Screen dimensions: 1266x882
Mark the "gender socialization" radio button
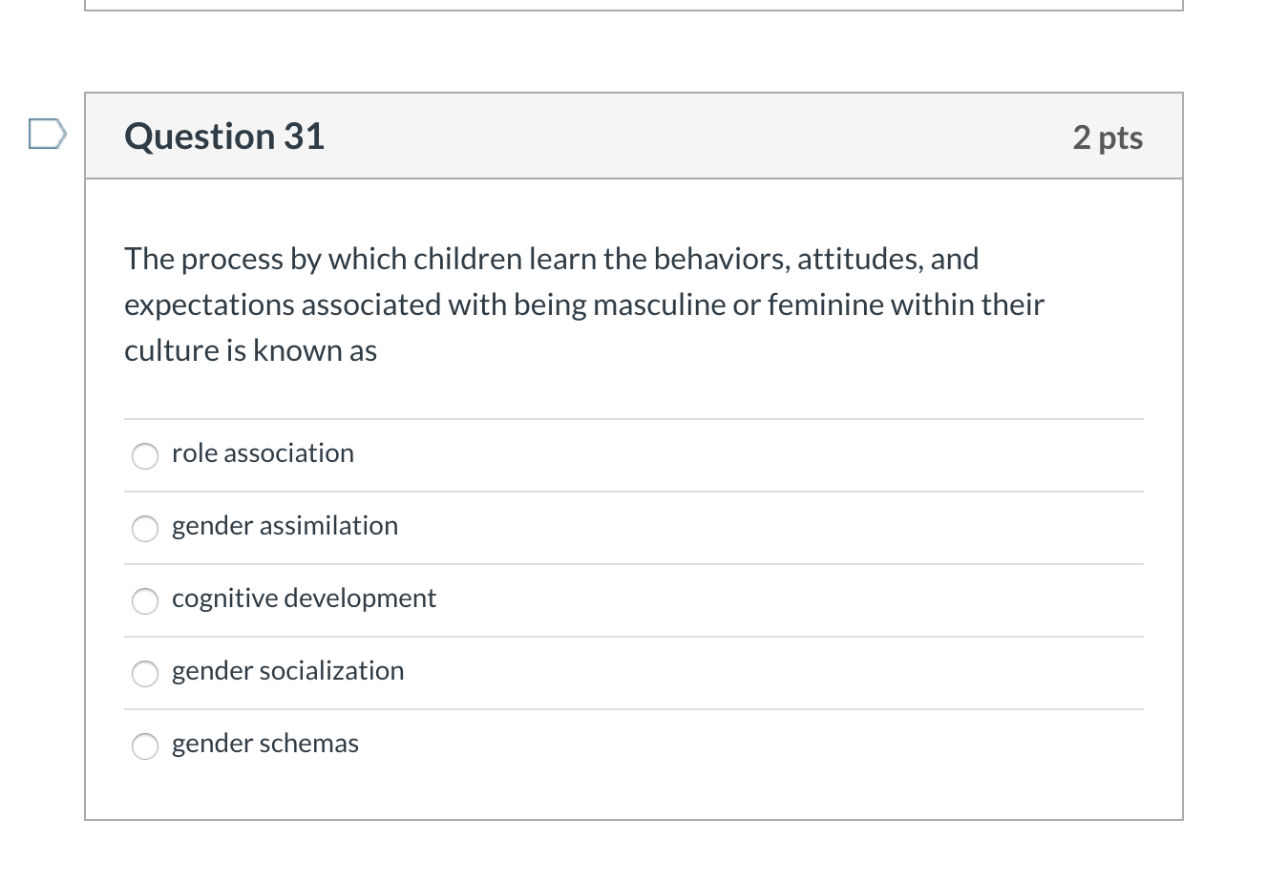point(145,674)
